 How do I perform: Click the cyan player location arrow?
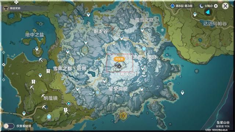[208, 12]
